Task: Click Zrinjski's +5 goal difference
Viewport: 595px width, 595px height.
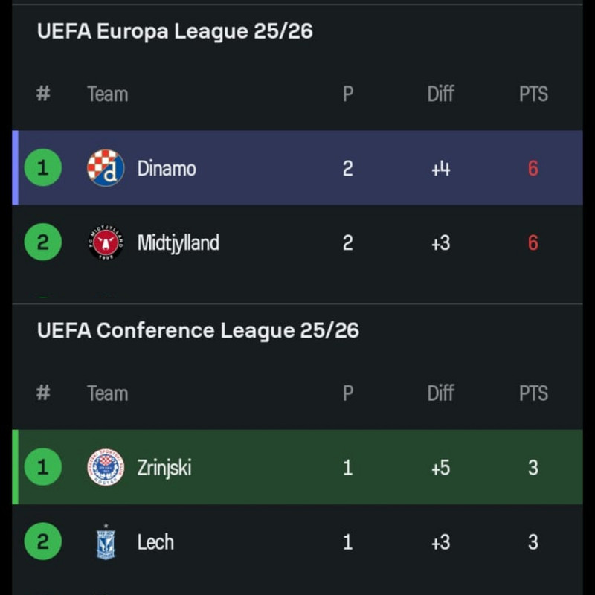Action: [440, 467]
